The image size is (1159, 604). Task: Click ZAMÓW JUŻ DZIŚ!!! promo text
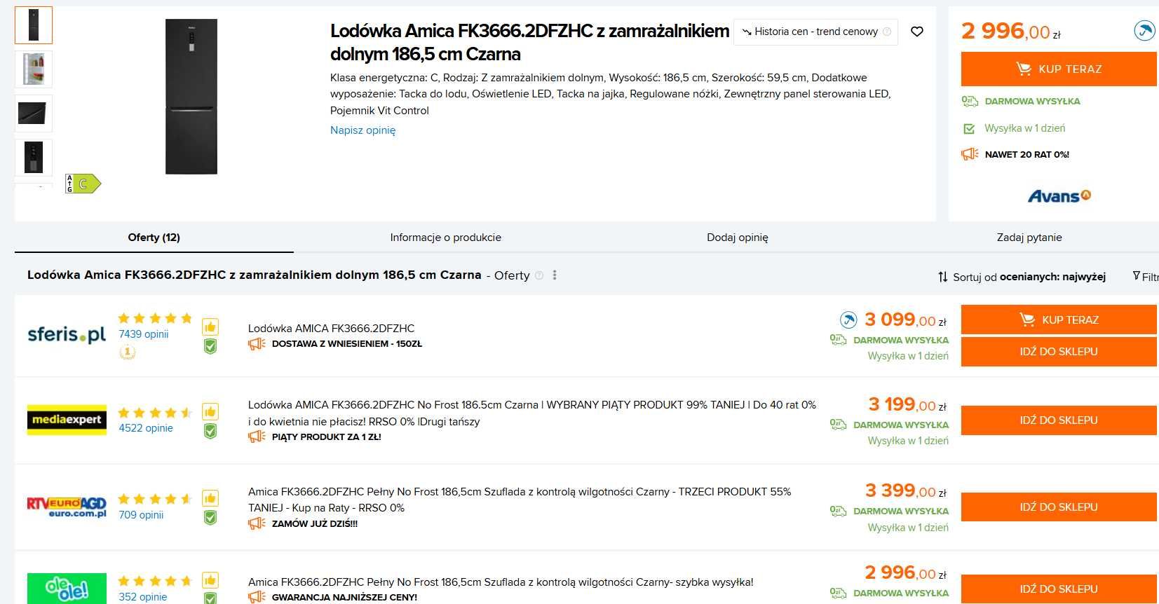tap(315, 524)
